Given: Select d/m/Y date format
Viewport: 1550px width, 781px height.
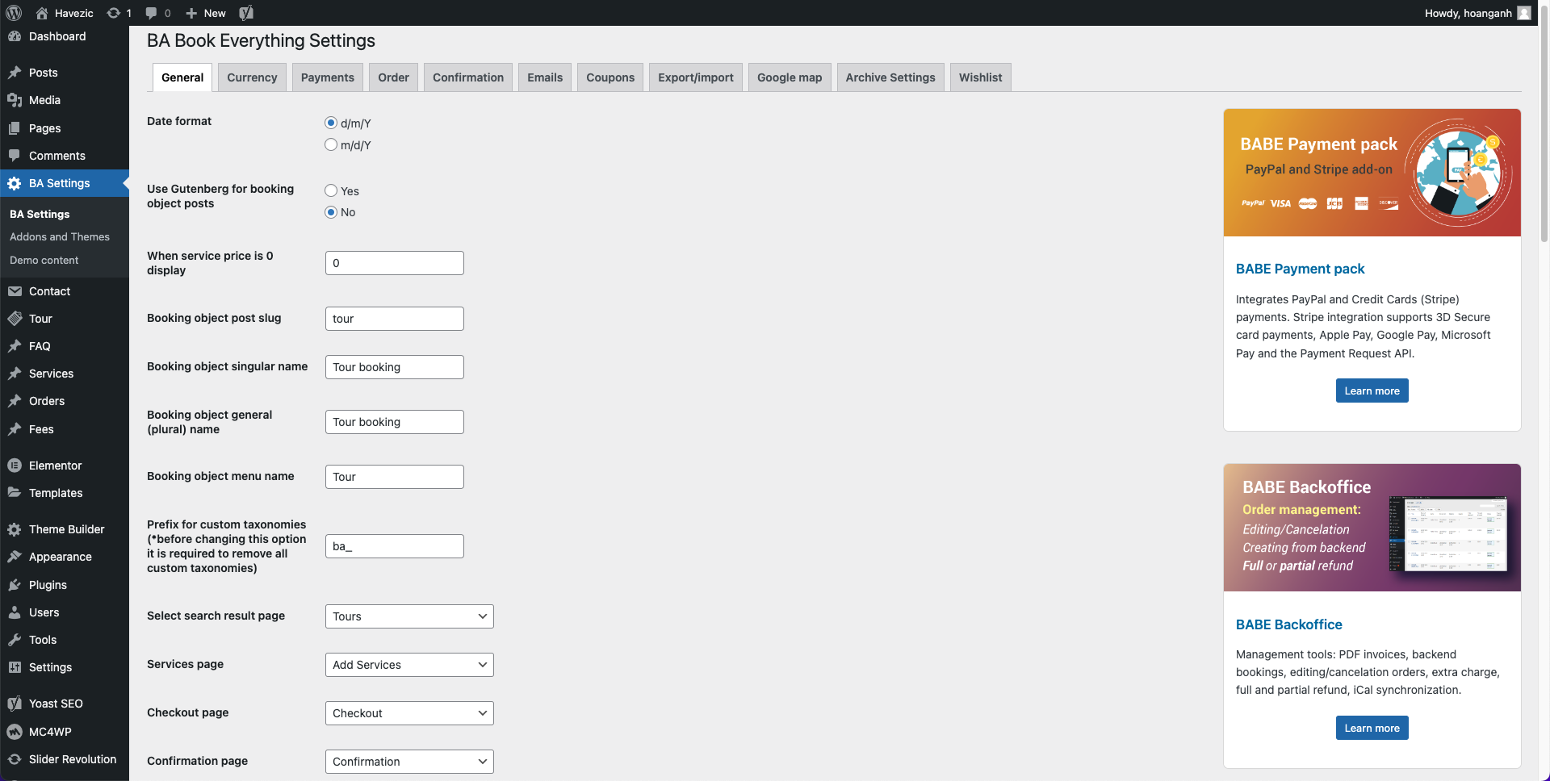Looking at the screenshot, I should click(x=331, y=123).
